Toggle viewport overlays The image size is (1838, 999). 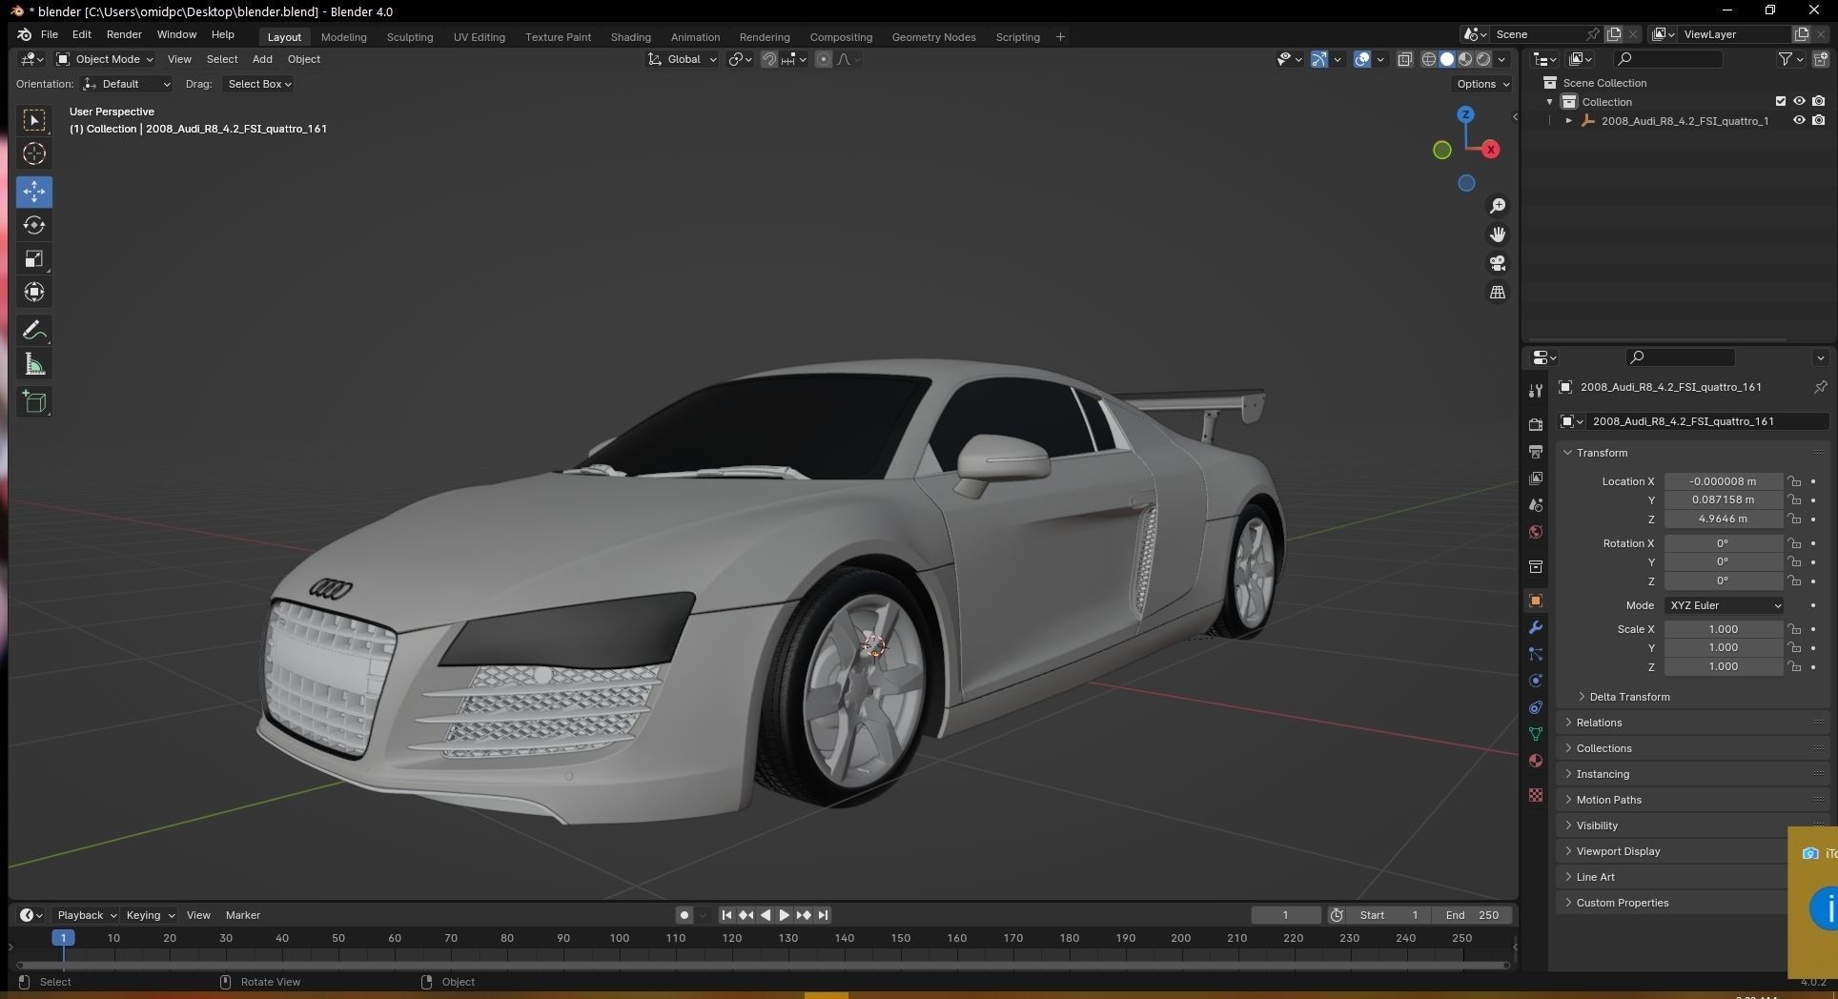[1362, 59]
